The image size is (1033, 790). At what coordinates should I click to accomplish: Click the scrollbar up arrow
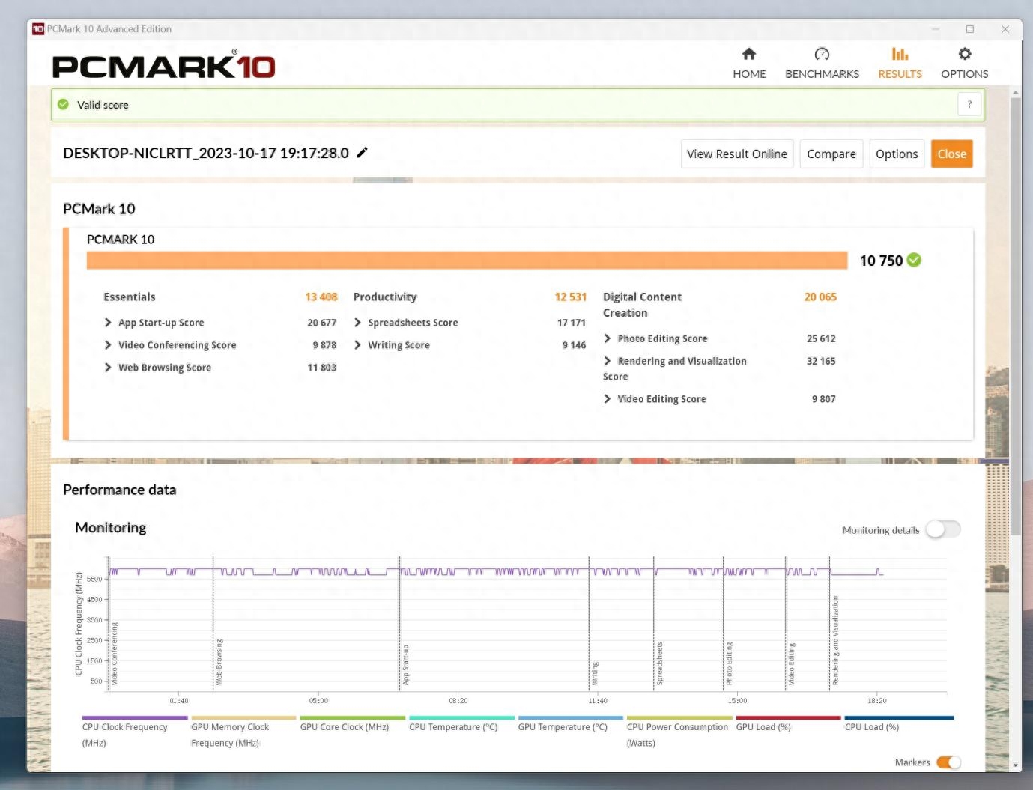[1016, 92]
